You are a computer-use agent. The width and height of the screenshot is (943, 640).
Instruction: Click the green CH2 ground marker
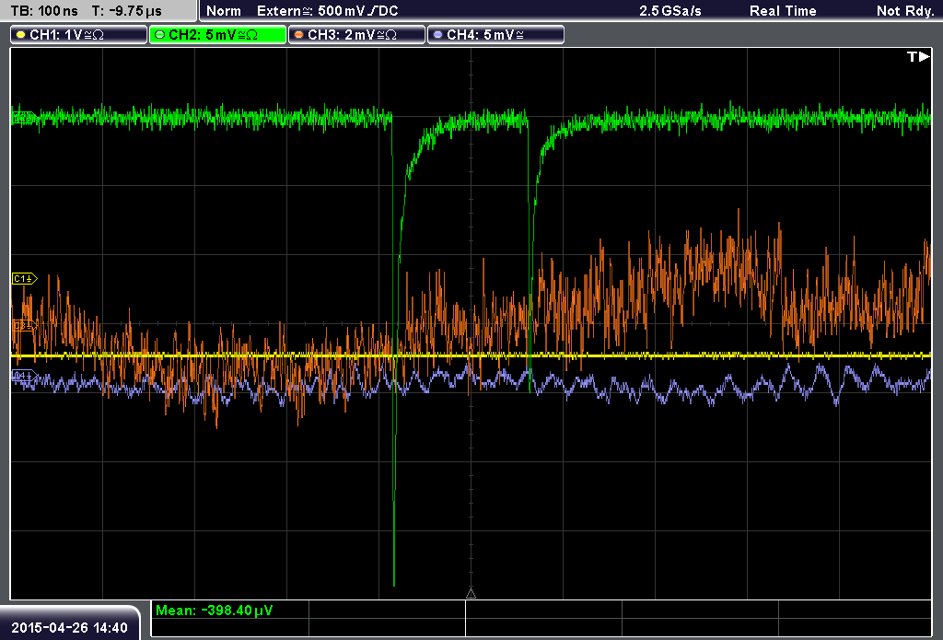pos(25,117)
